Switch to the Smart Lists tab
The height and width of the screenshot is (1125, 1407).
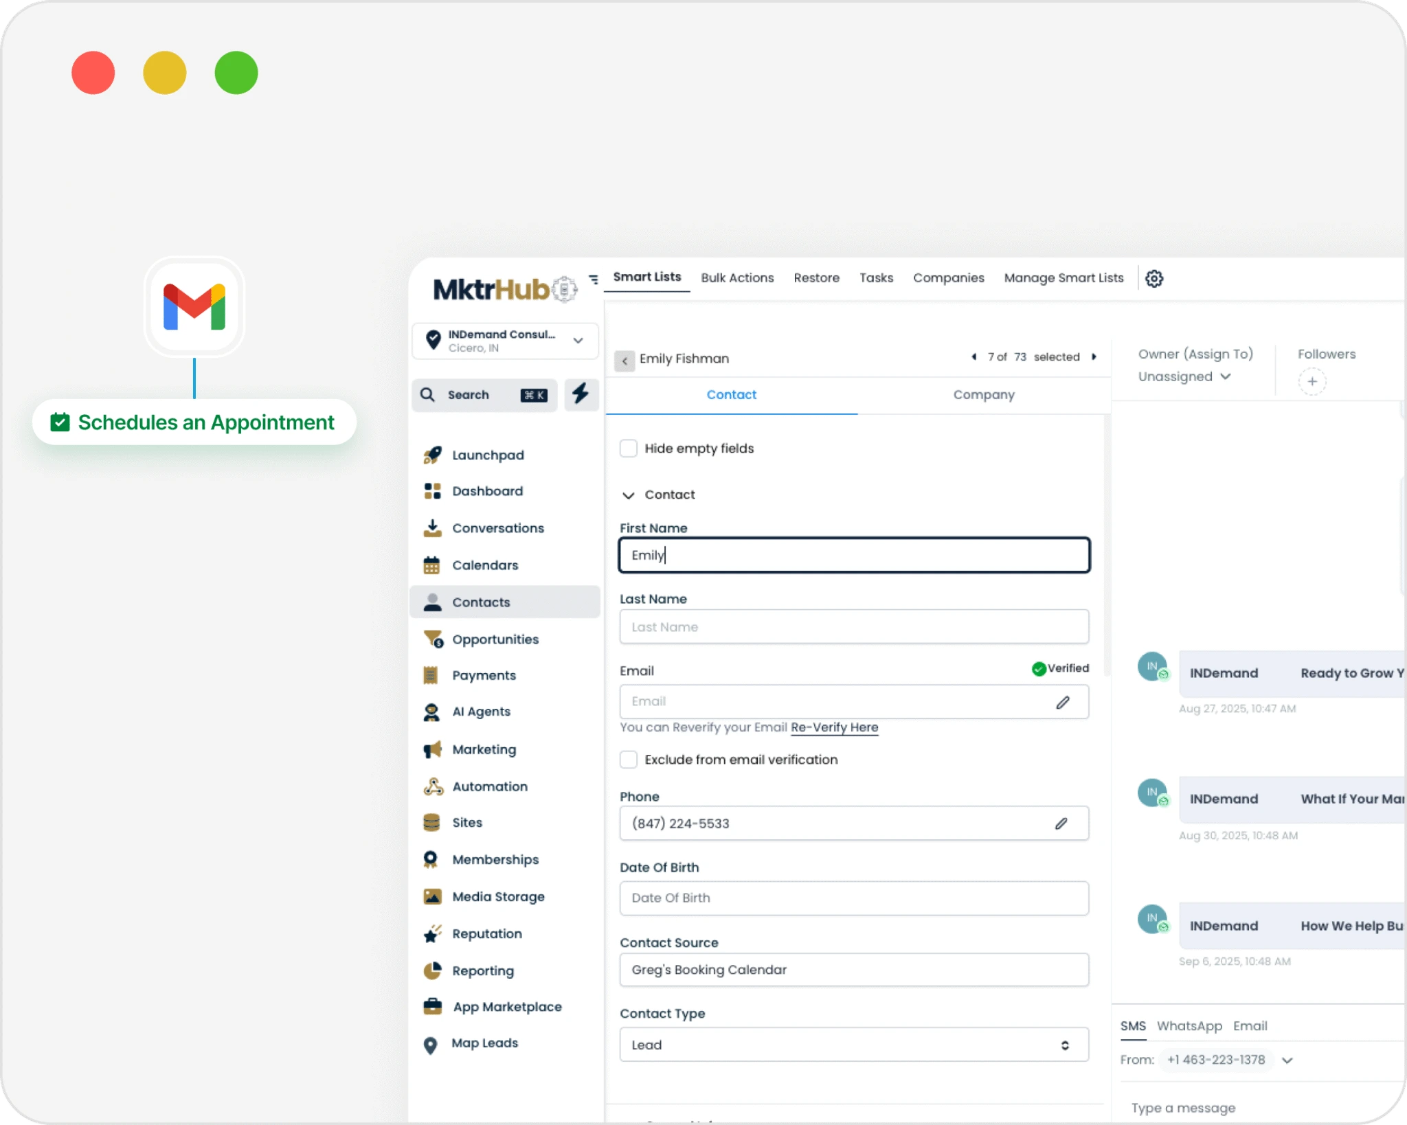(x=647, y=277)
